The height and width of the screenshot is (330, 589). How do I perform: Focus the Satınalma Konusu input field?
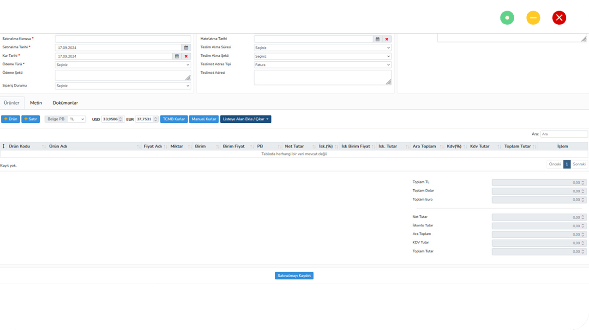click(123, 39)
